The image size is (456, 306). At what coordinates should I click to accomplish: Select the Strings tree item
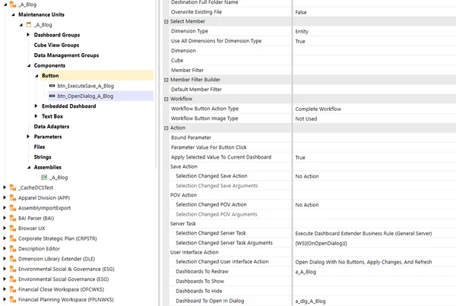tap(43, 157)
